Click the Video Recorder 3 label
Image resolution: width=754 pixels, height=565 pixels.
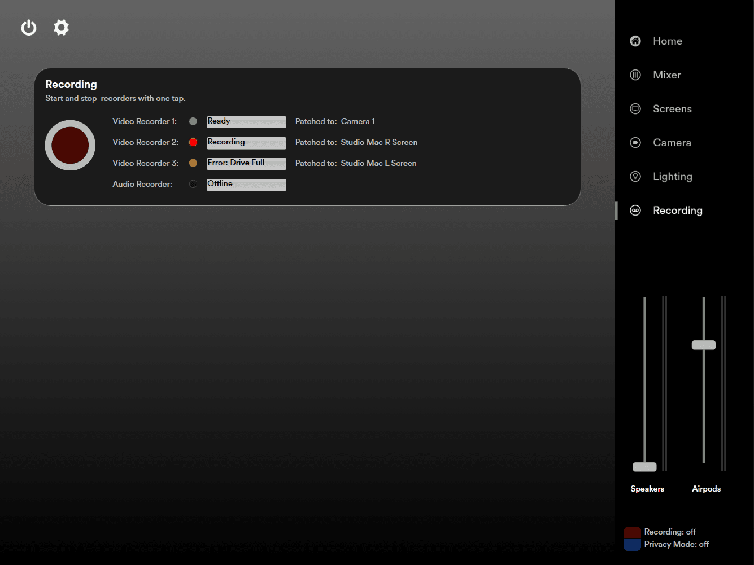[x=146, y=163]
